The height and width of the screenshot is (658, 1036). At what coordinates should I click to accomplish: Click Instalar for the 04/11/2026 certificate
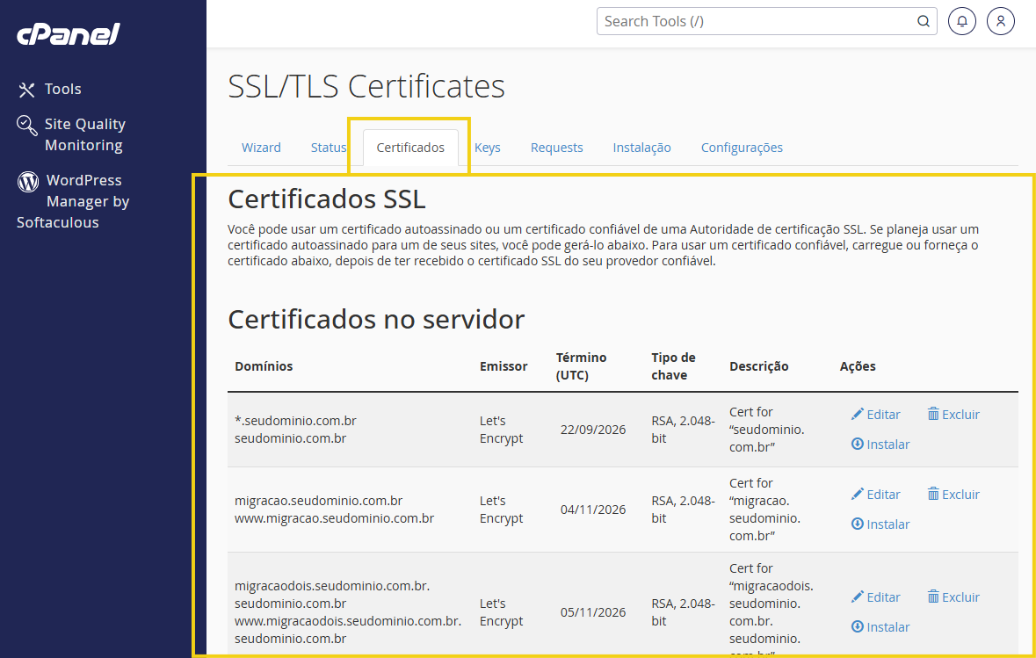pyautogui.click(x=880, y=524)
